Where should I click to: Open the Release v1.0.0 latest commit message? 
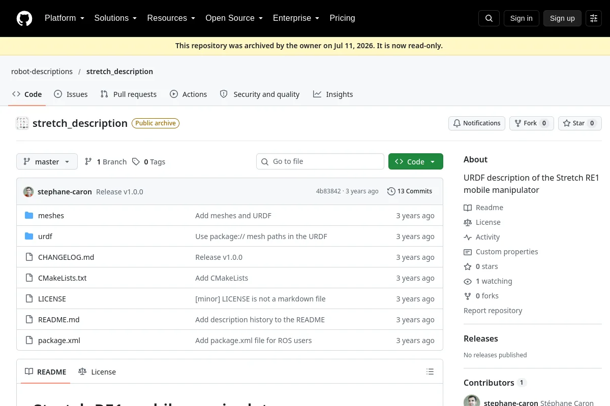pos(119,192)
